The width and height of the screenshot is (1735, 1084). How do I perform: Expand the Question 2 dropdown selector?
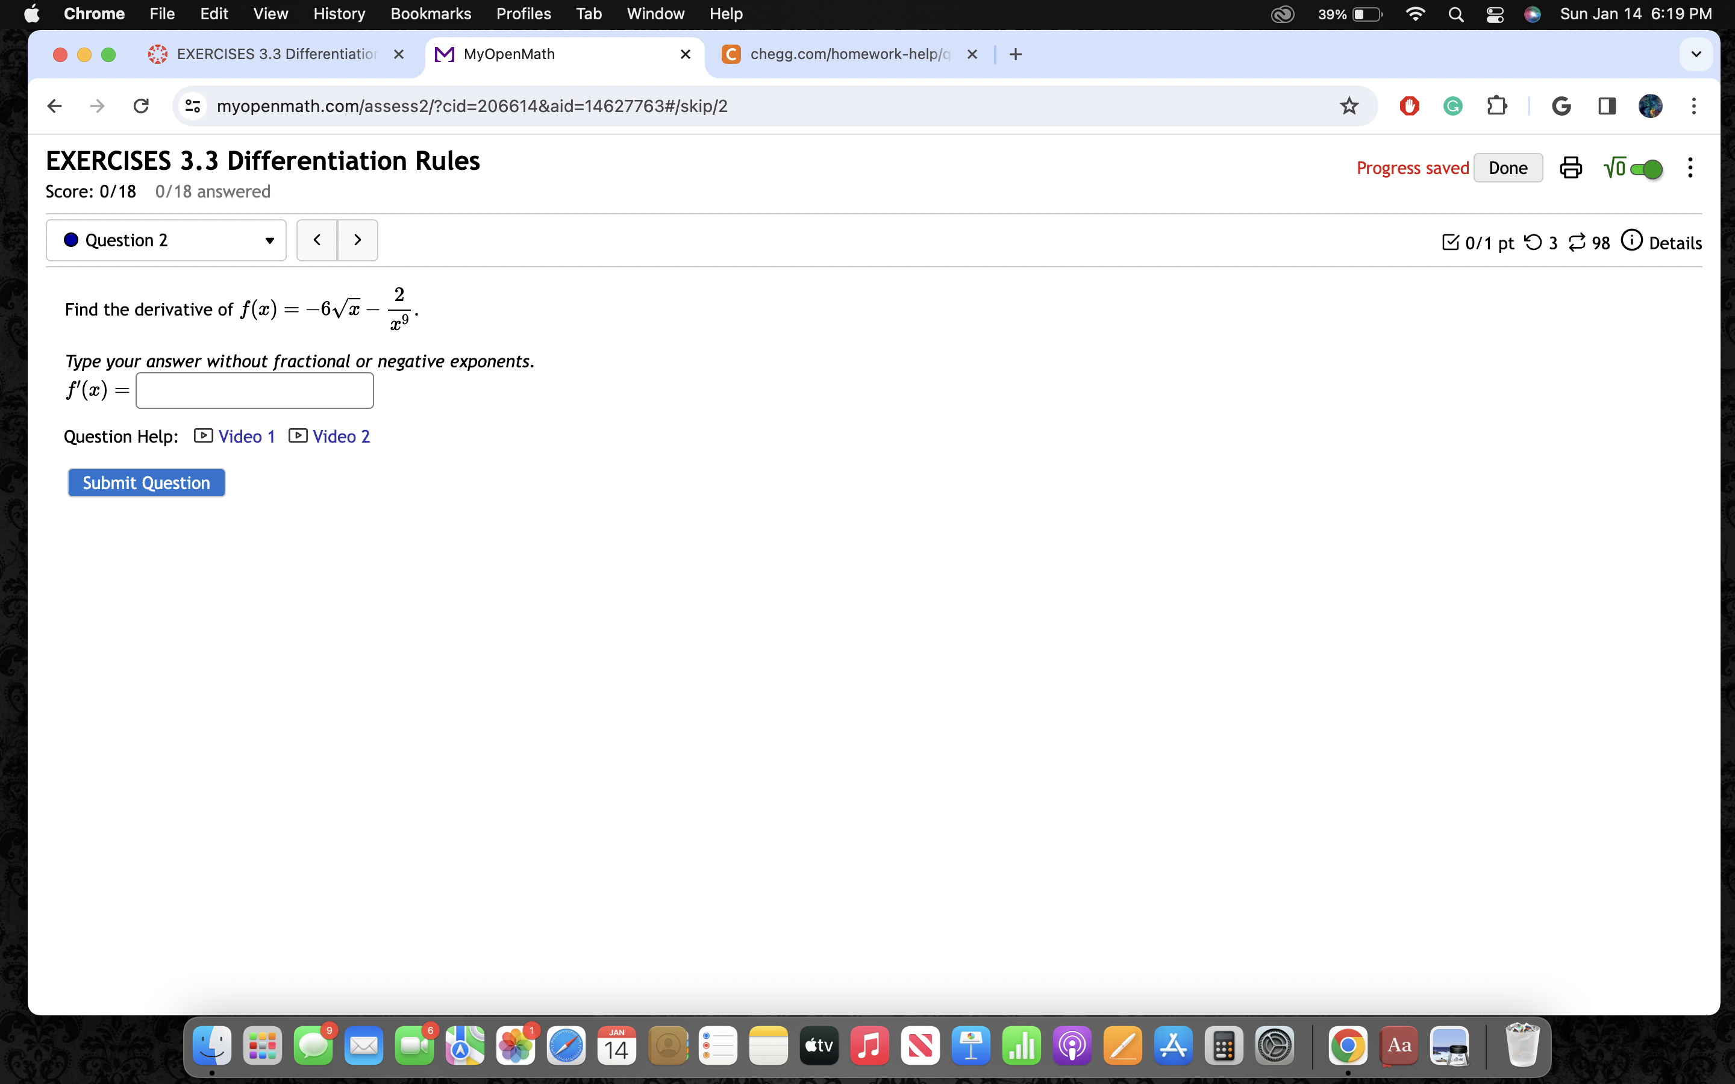point(166,240)
